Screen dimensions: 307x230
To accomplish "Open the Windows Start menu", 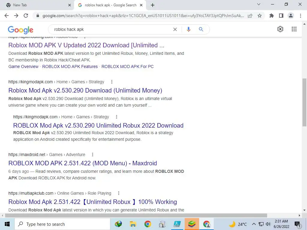I will coord(7,224).
